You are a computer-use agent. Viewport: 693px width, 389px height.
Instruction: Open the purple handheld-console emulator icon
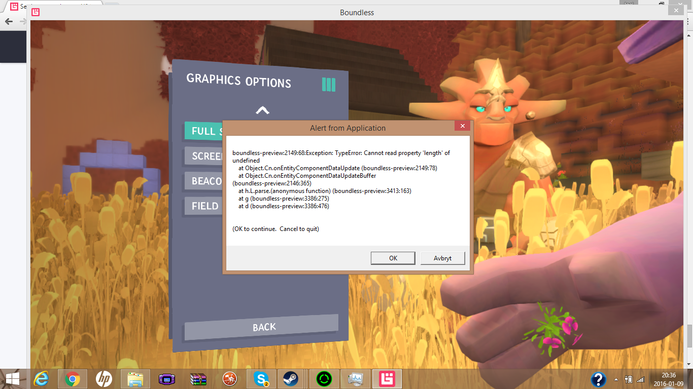pos(166,379)
